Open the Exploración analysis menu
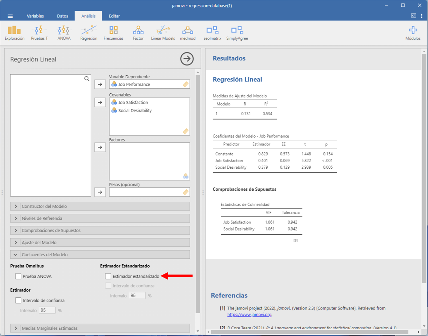428x336 pixels. (14, 33)
